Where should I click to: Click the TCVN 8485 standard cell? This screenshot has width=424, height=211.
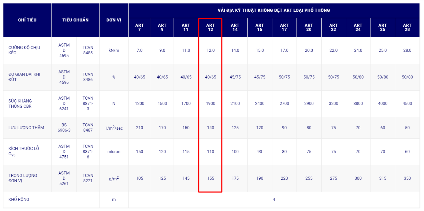(88, 50)
